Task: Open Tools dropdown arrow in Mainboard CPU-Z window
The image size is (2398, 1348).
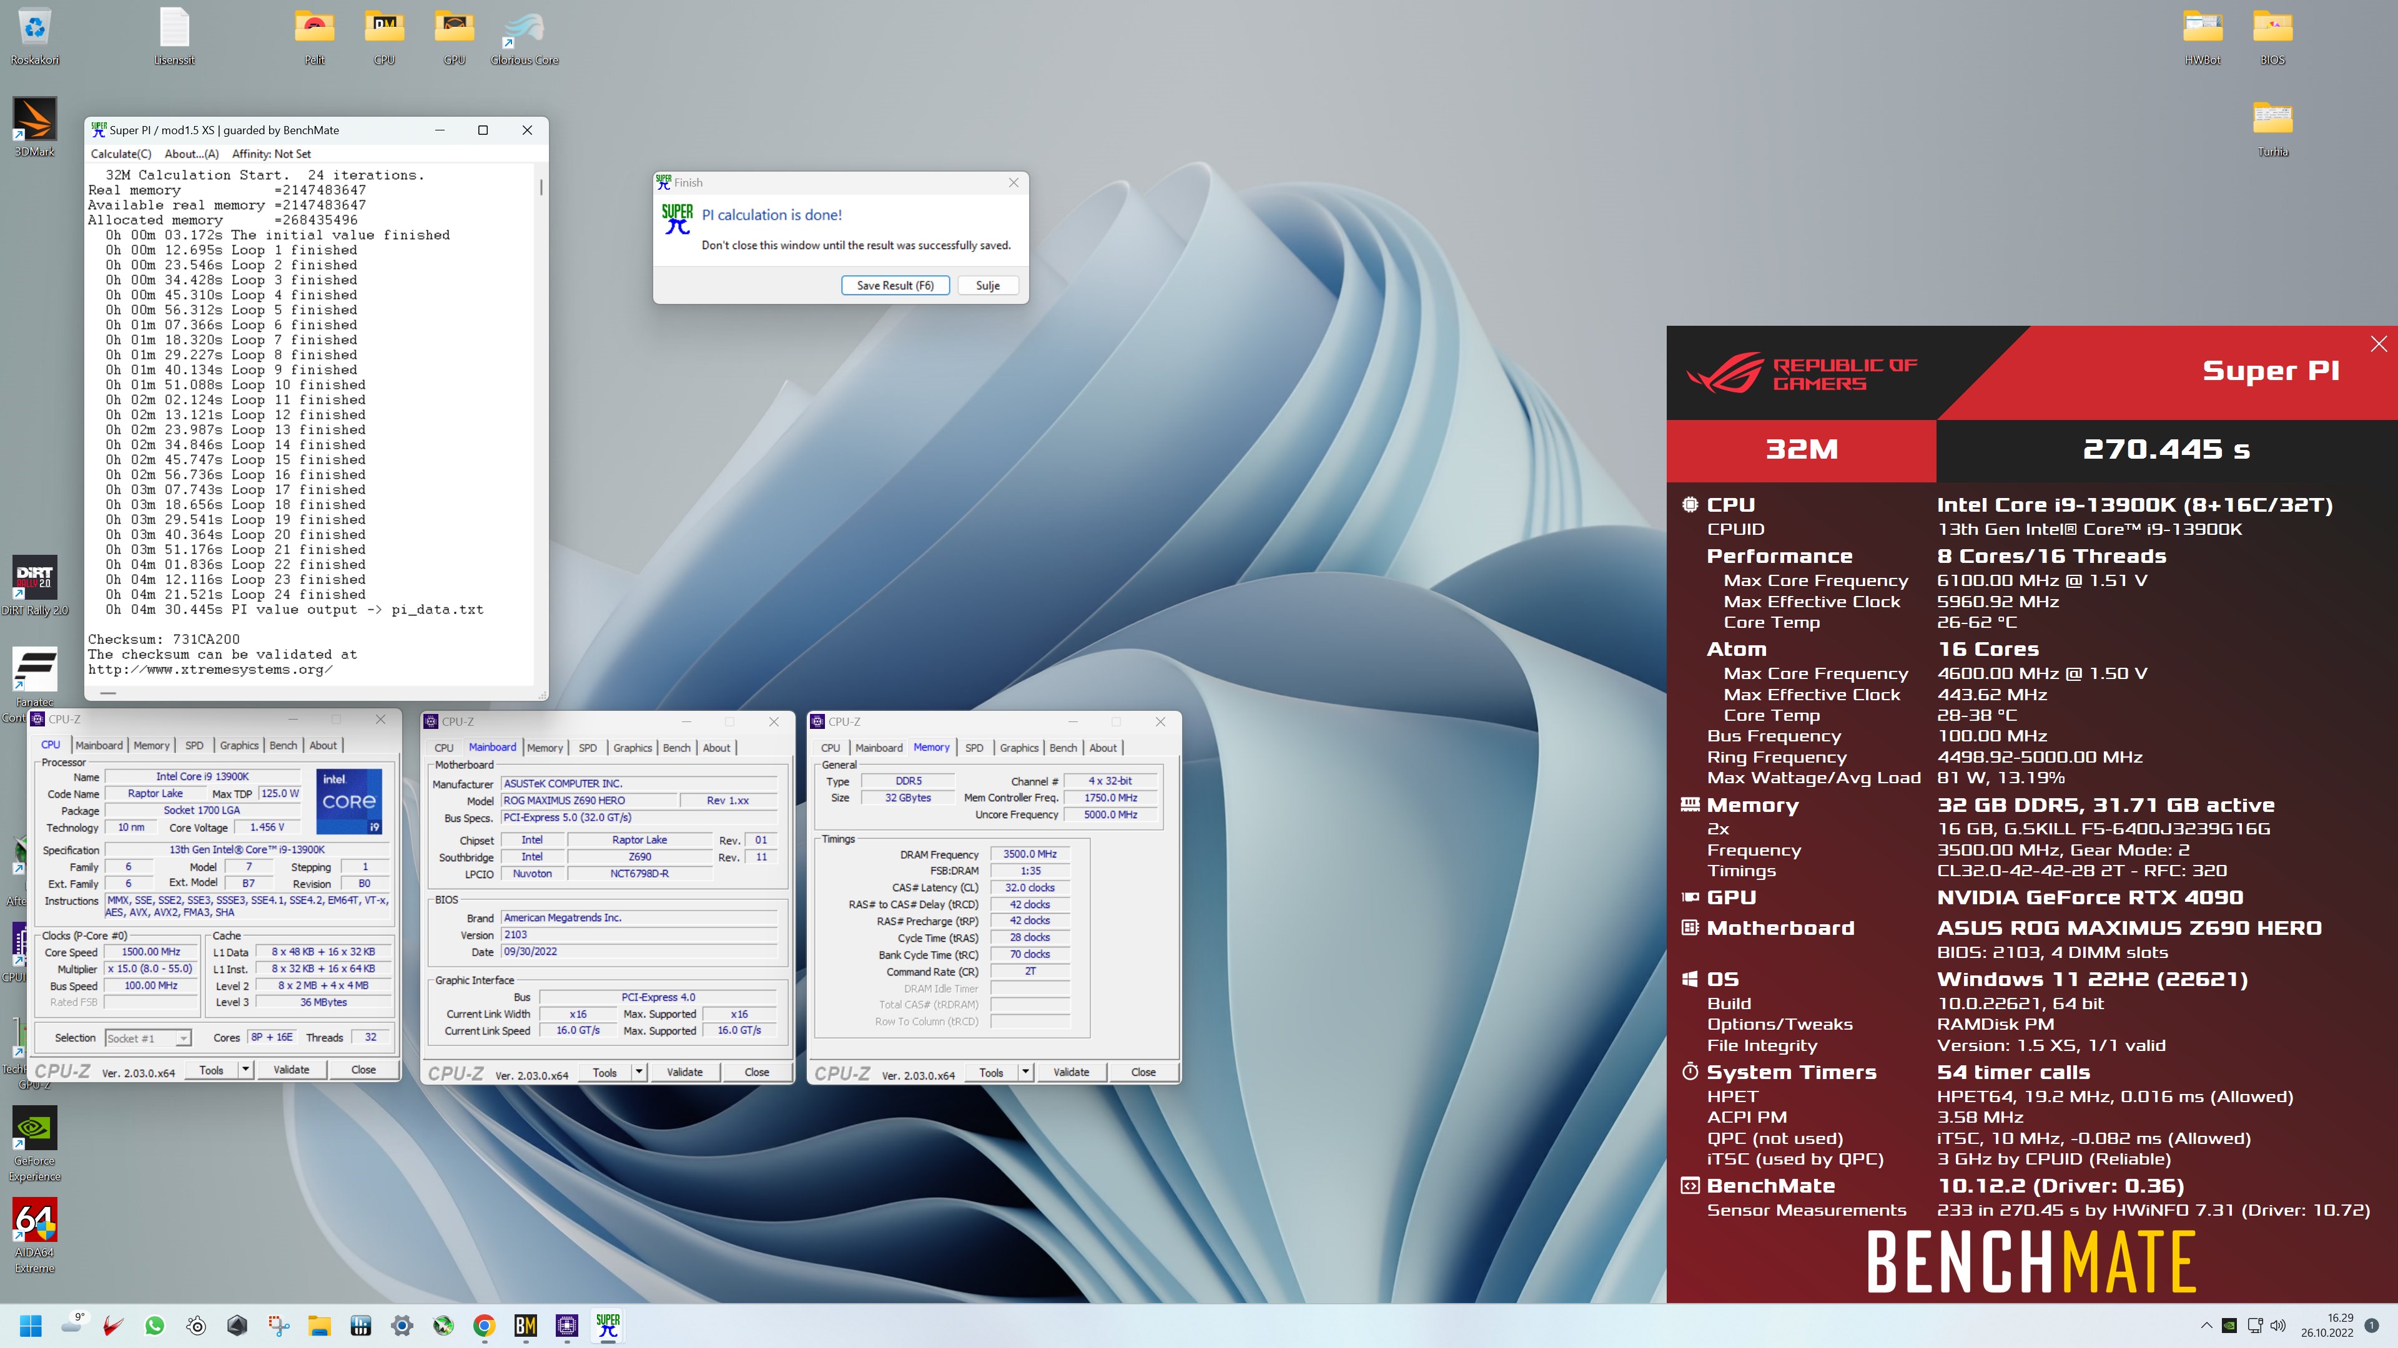Action: 639,1072
